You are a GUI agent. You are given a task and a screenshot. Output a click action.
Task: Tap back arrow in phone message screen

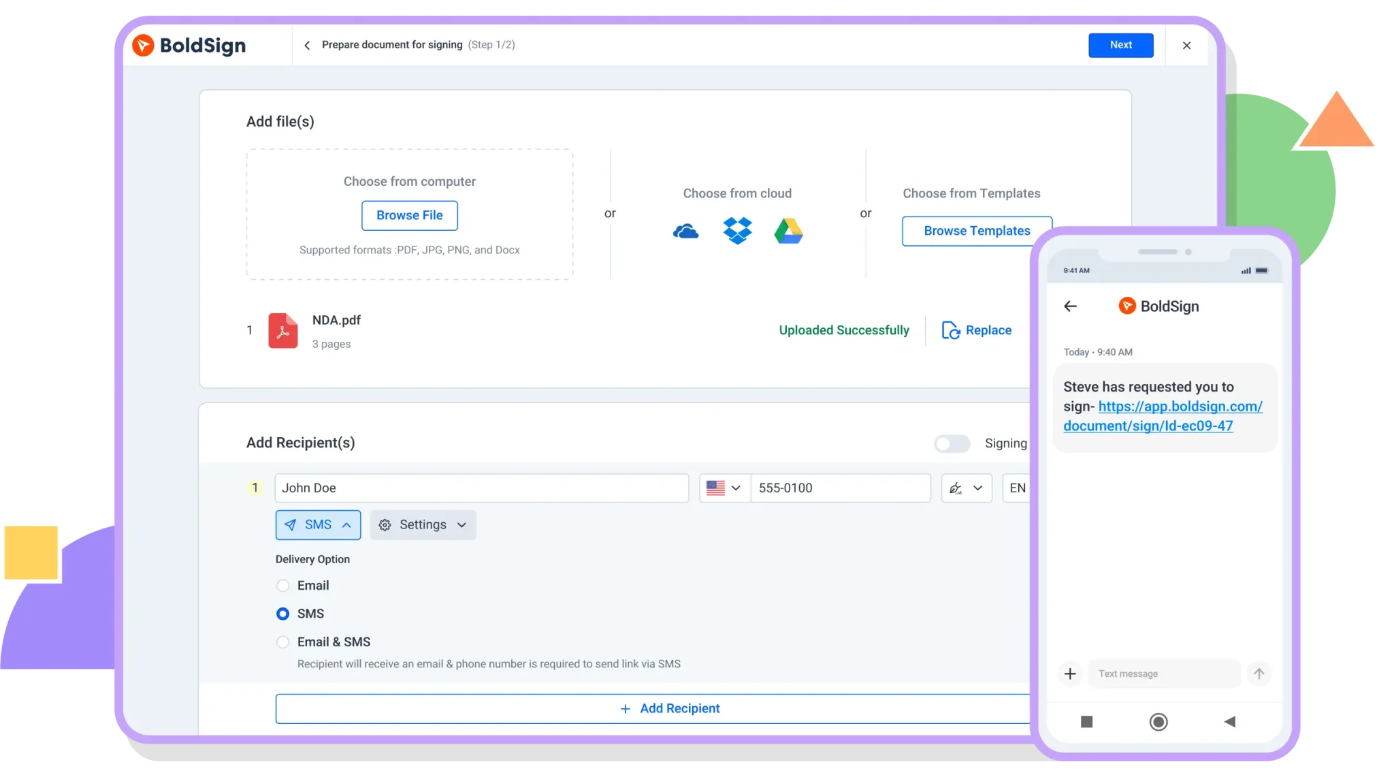point(1070,306)
